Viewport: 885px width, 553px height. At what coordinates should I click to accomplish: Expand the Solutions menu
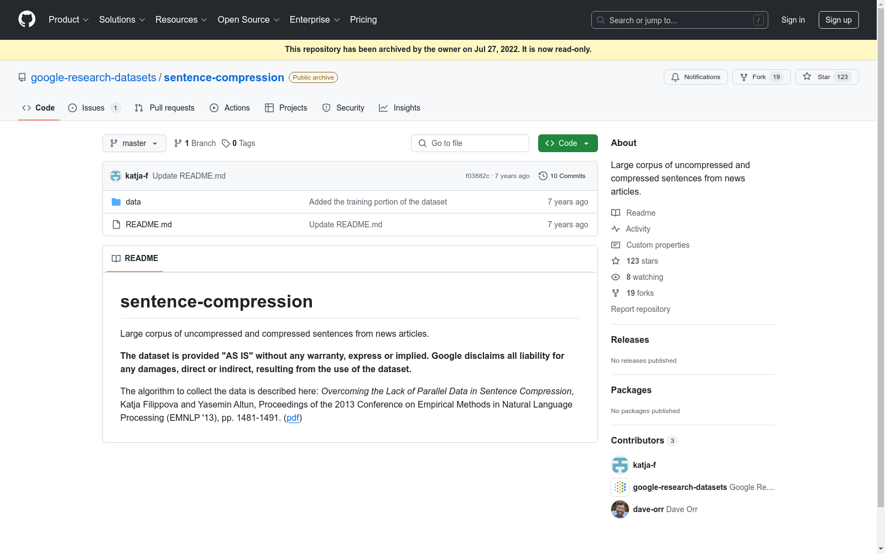(122, 20)
